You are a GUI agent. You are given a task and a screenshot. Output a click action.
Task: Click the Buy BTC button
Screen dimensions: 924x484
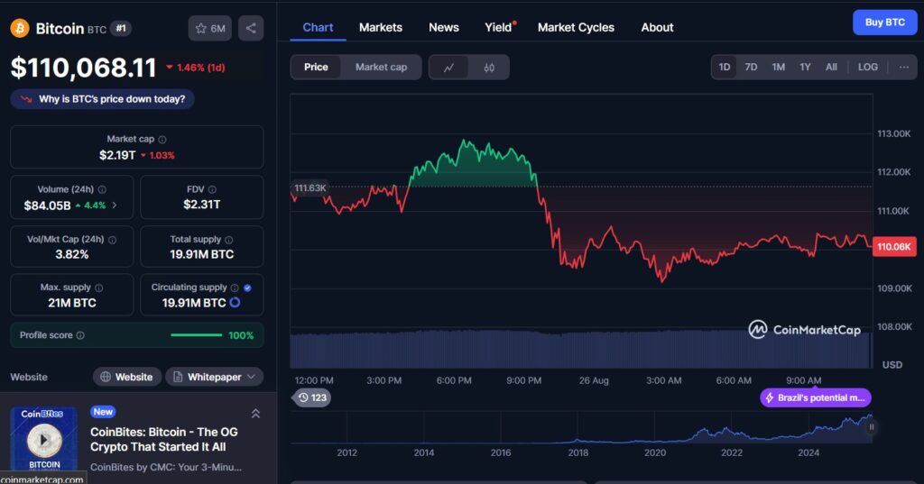884,23
